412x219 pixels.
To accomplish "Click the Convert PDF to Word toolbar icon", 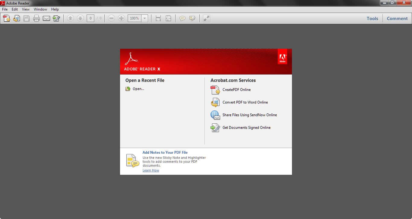I will [x=17, y=18].
